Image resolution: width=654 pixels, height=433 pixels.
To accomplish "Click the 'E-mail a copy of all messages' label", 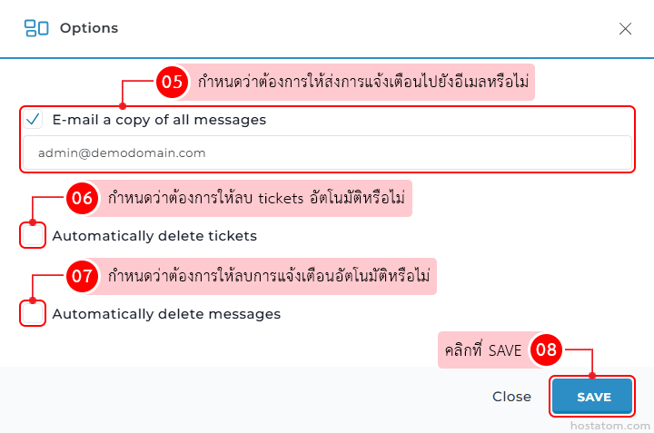I will pos(159,119).
